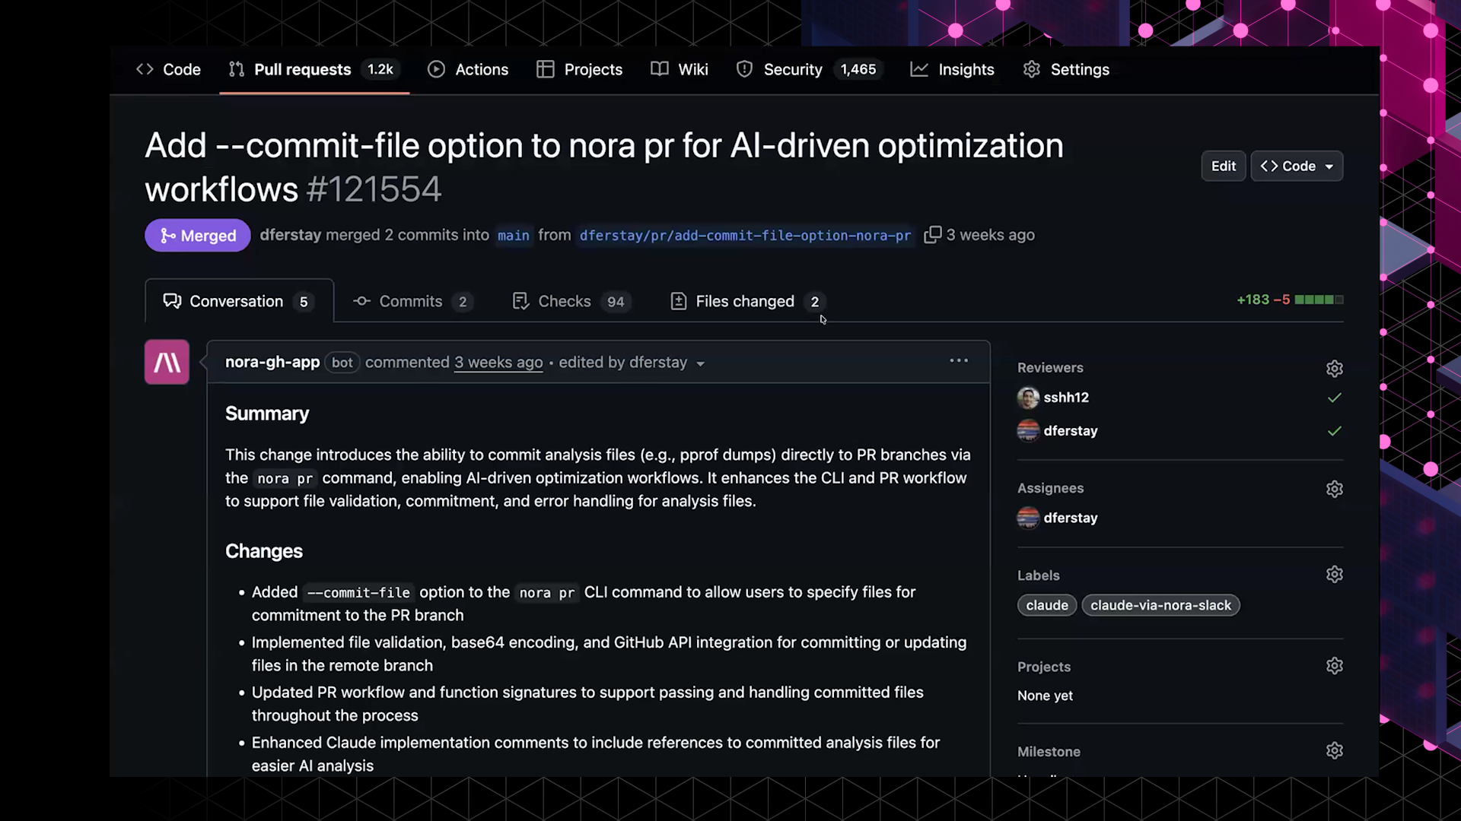Copy the head branch name icon
Image resolution: width=1461 pixels, height=821 pixels.
point(932,235)
